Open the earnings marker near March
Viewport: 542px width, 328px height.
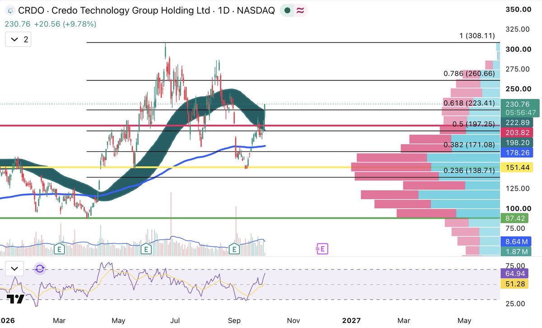[59, 248]
